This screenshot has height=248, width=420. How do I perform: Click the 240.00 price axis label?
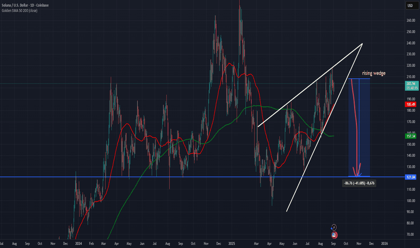coord(411,43)
